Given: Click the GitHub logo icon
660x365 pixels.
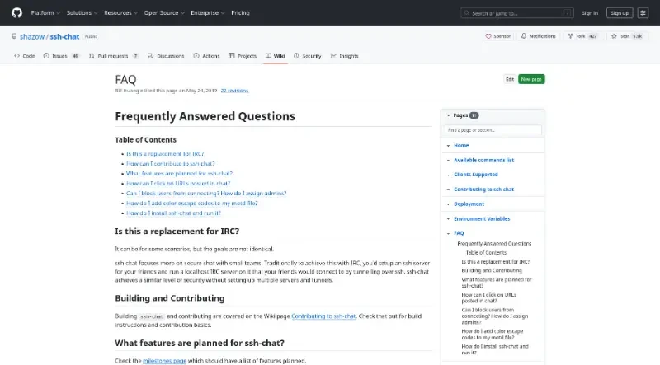Looking at the screenshot, I should 16,13.
